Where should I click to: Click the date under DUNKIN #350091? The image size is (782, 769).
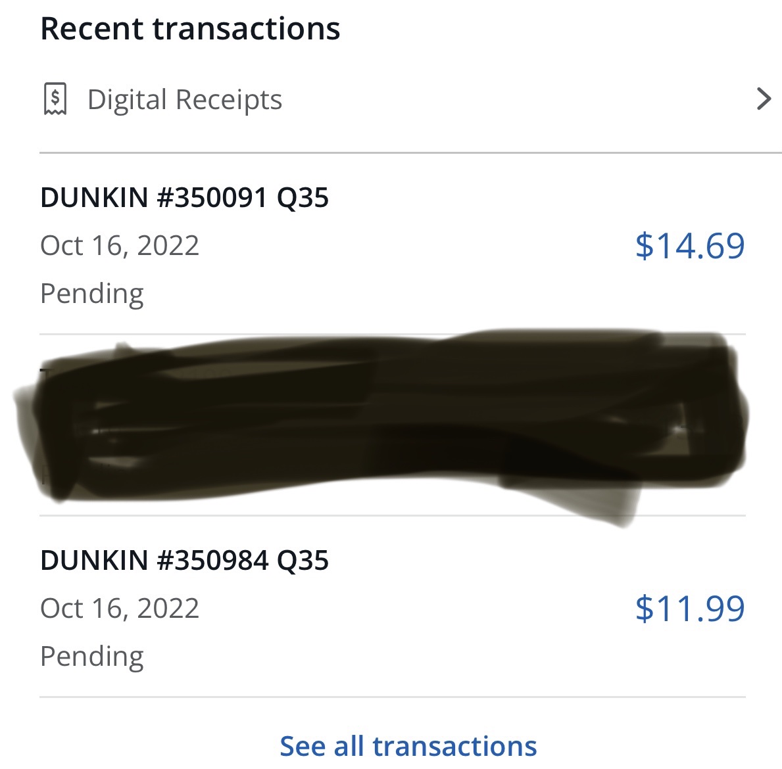tap(120, 246)
